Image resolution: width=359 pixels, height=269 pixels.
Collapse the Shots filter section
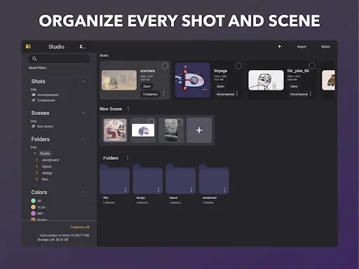83,81
